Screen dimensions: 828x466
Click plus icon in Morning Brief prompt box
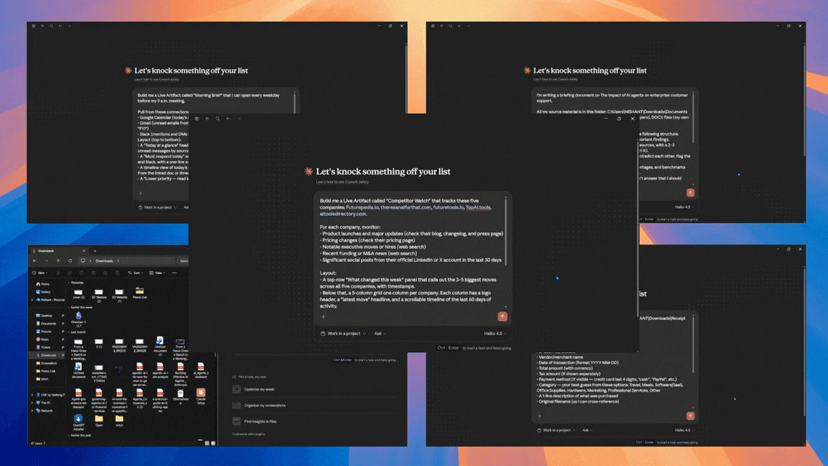pos(140,193)
